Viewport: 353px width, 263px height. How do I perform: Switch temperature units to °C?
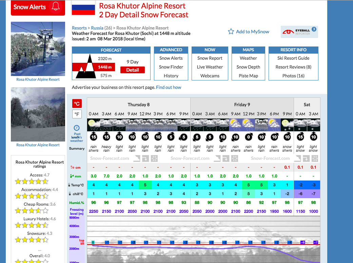point(77,104)
